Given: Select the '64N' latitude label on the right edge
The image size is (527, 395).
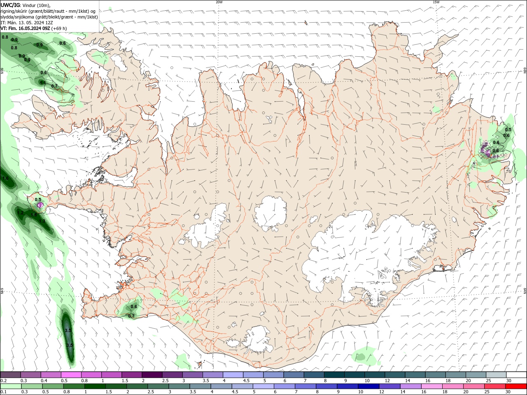Looking at the screenshot, I should [x=525, y=290].
